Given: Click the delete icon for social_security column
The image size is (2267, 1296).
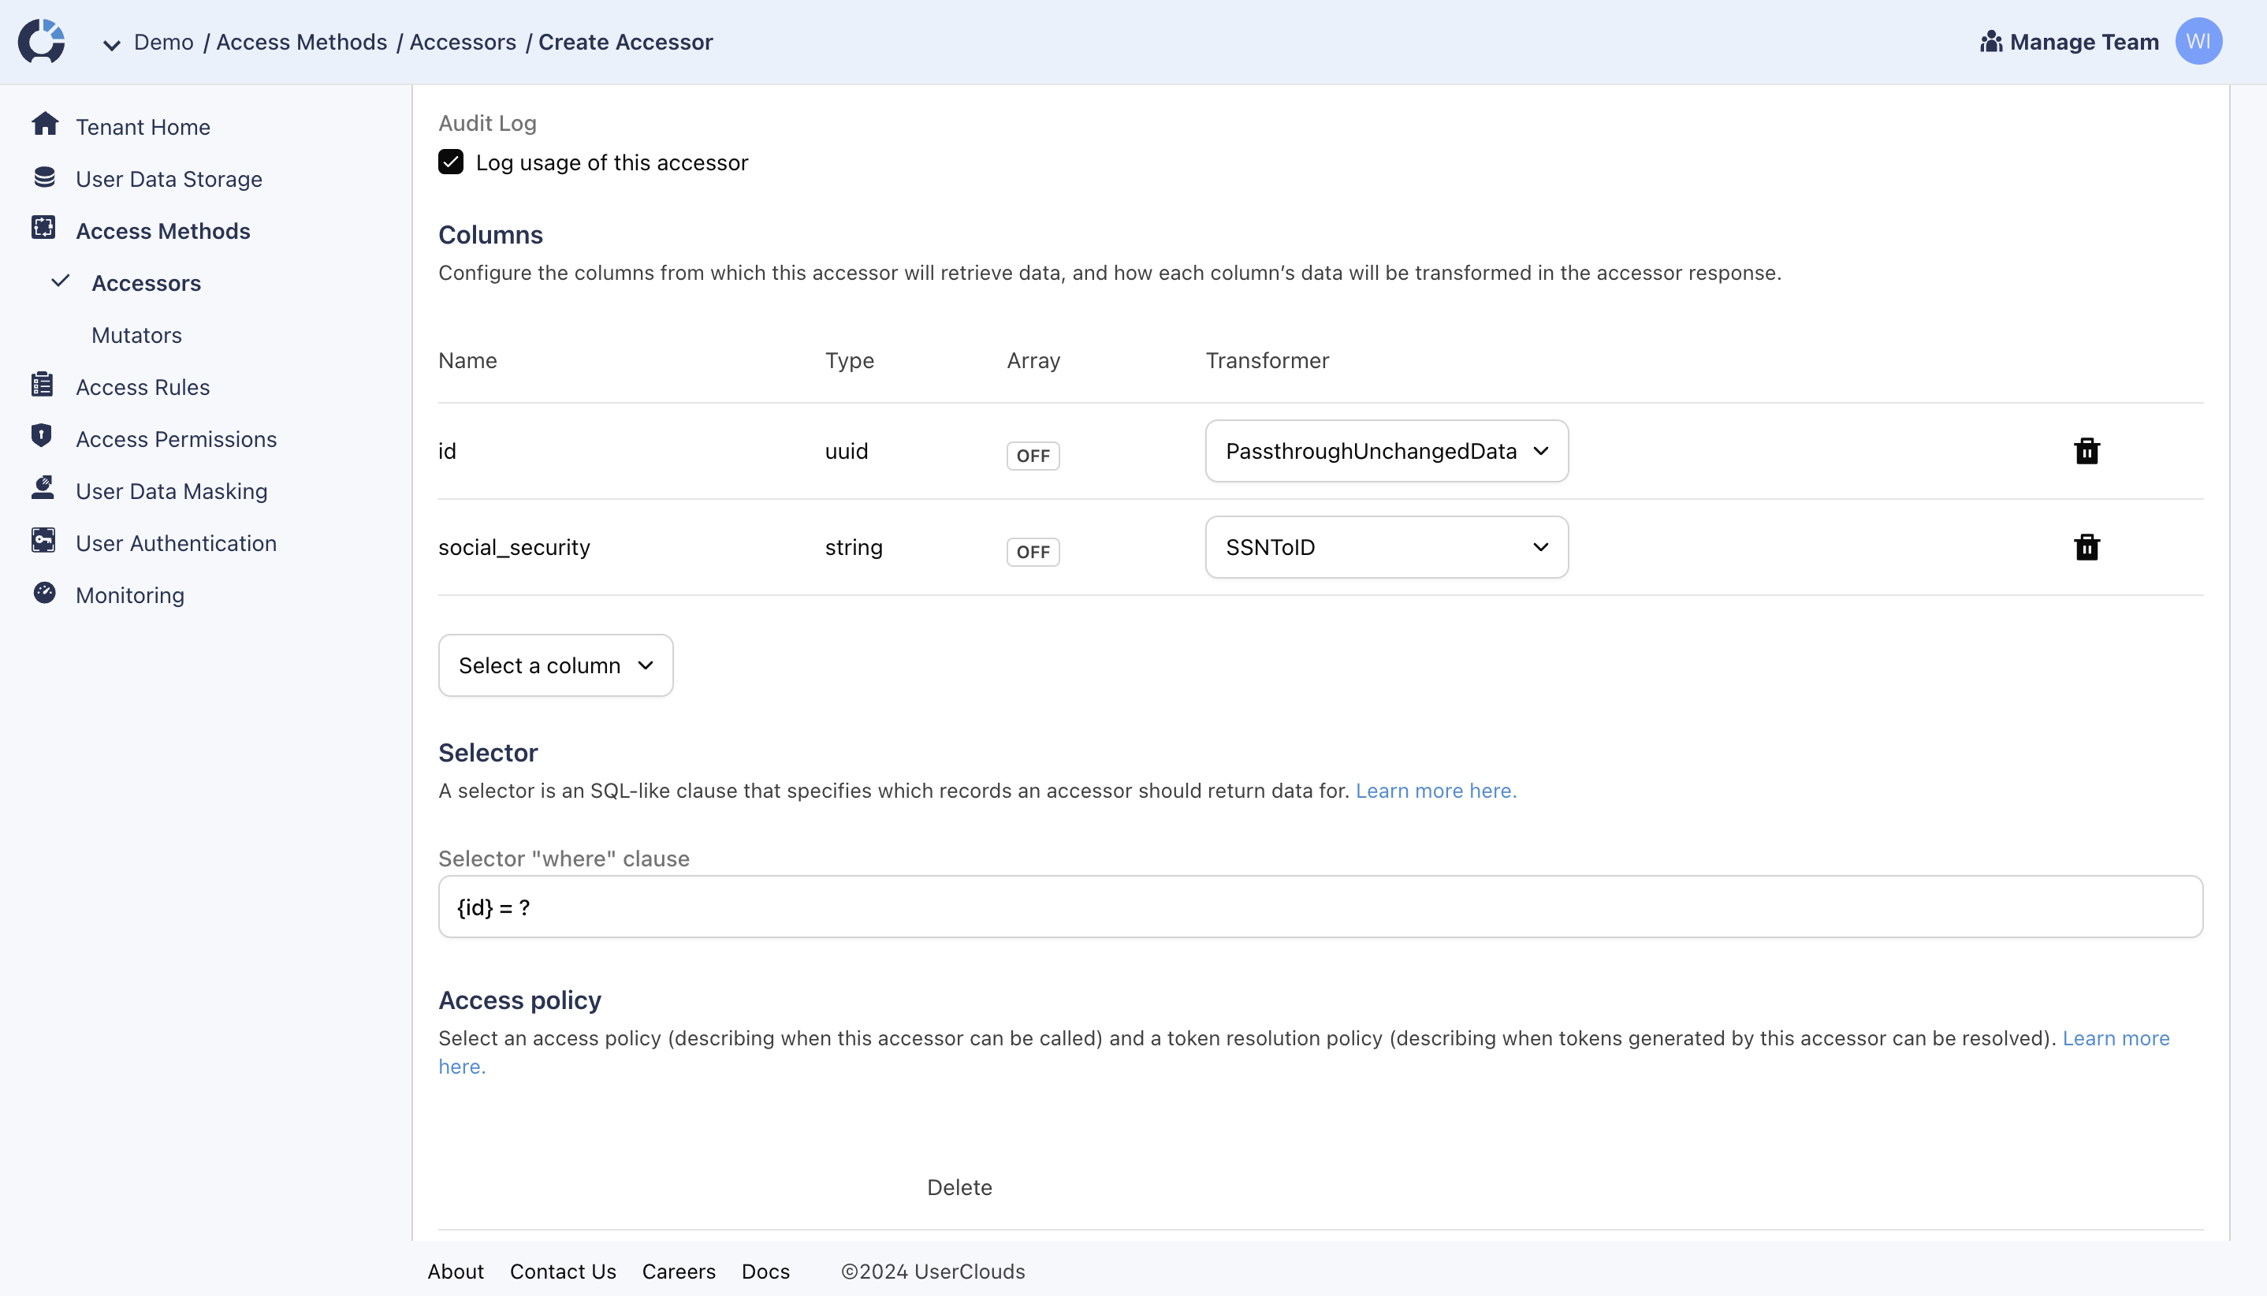Looking at the screenshot, I should [2086, 547].
